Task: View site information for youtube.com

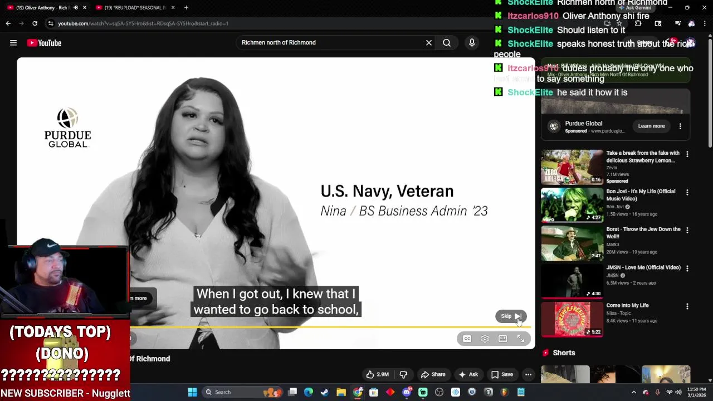Action: click(x=51, y=23)
